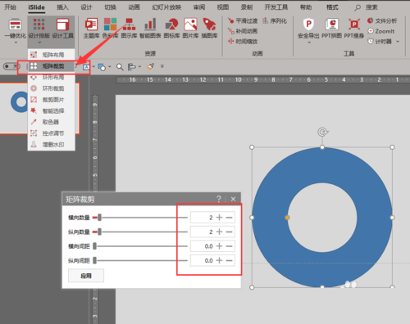Open the 图片库 picture library
The image size is (410, 324).
click(x=190, y=28)
